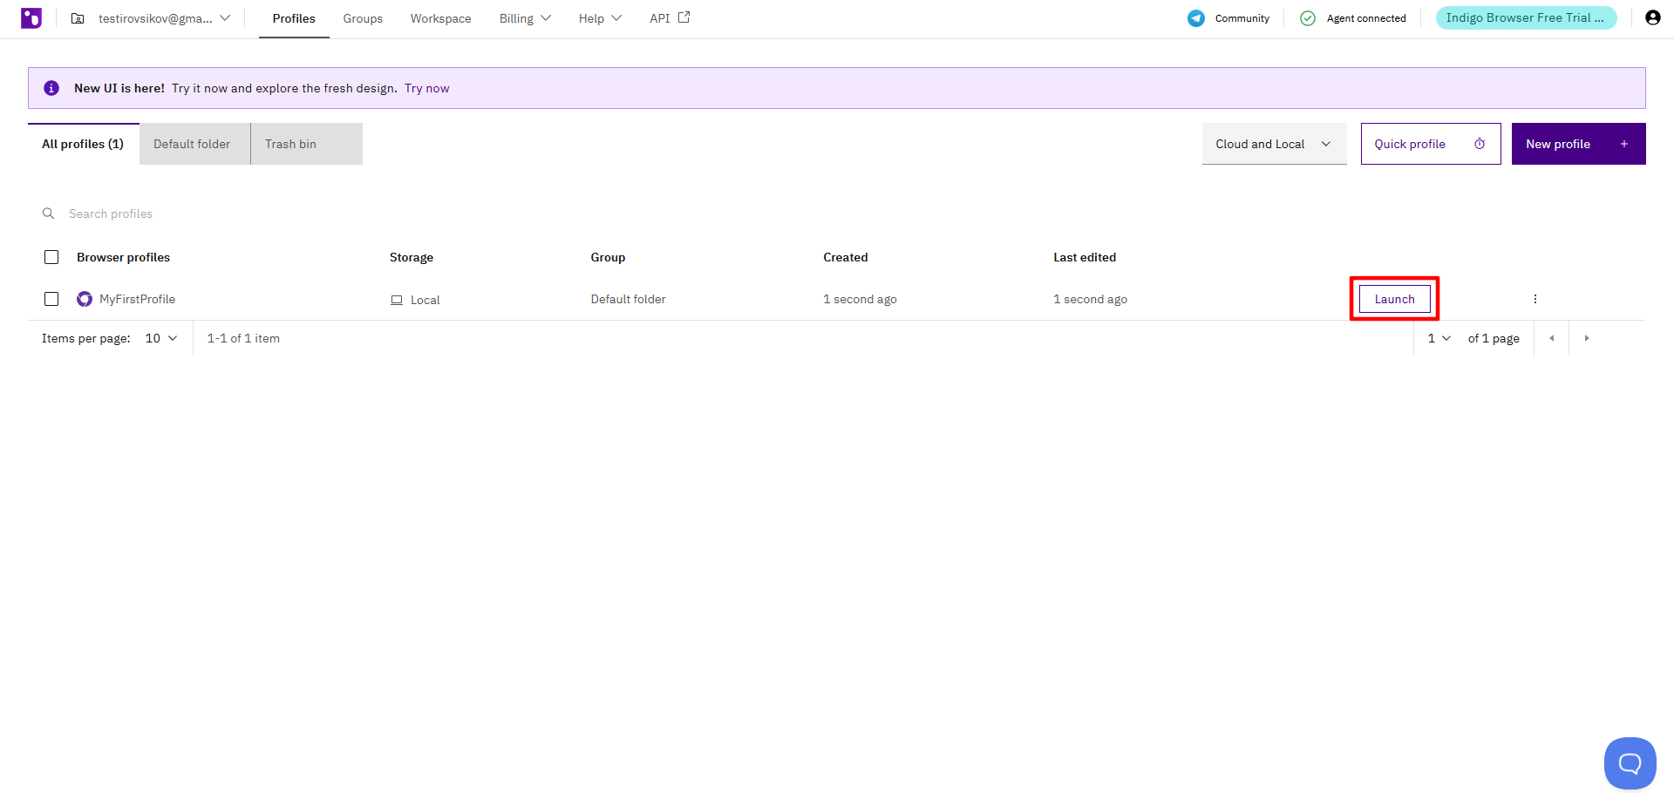Select the Browser profiles header checkbox
Screen dimensions: 1674x793
pyautogui.click(x=51, y=257)
